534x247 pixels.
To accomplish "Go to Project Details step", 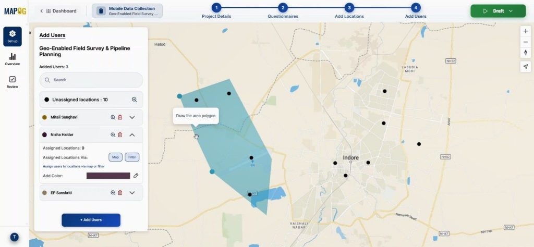I will point(216,8).
